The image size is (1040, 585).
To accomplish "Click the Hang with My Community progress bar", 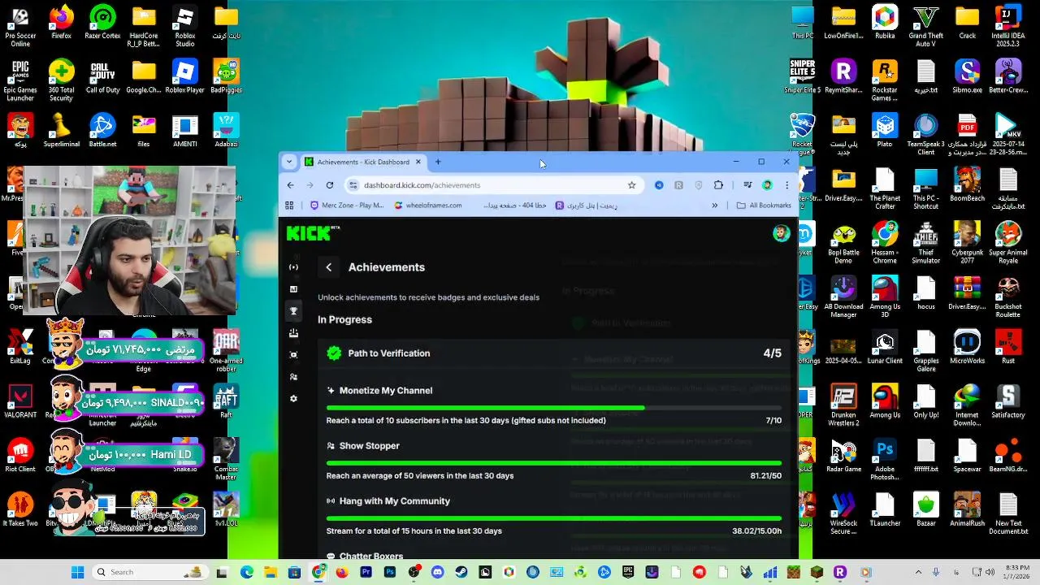I will tap(554, 518).
